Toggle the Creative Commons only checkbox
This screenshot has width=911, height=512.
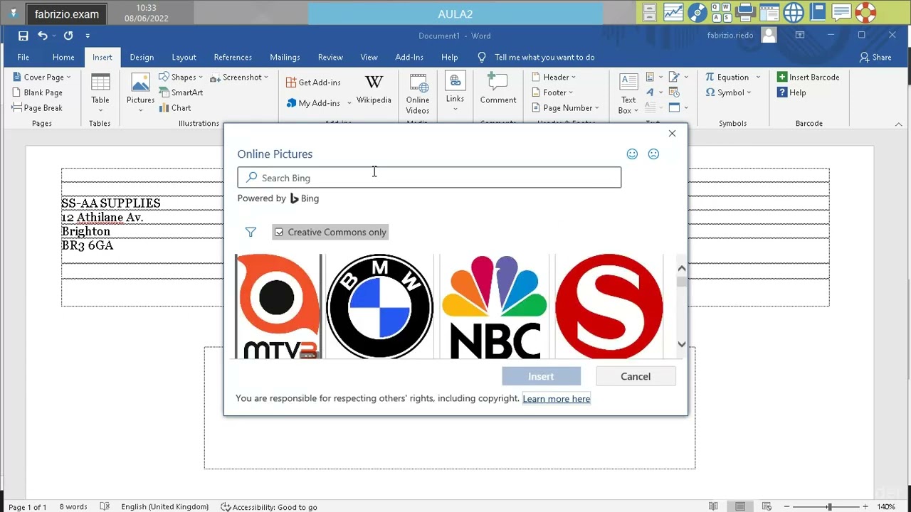(279, 232)
